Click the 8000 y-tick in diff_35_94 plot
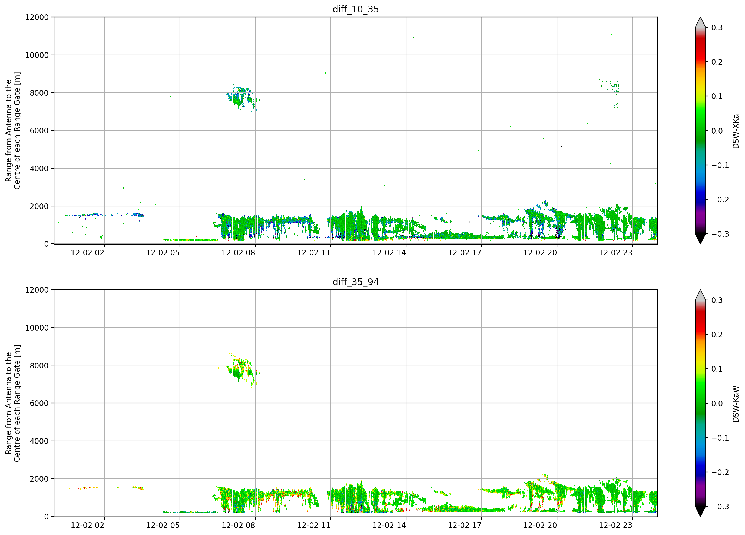The width and height of the screenshot is (745, 535). (x=39, y=365)
